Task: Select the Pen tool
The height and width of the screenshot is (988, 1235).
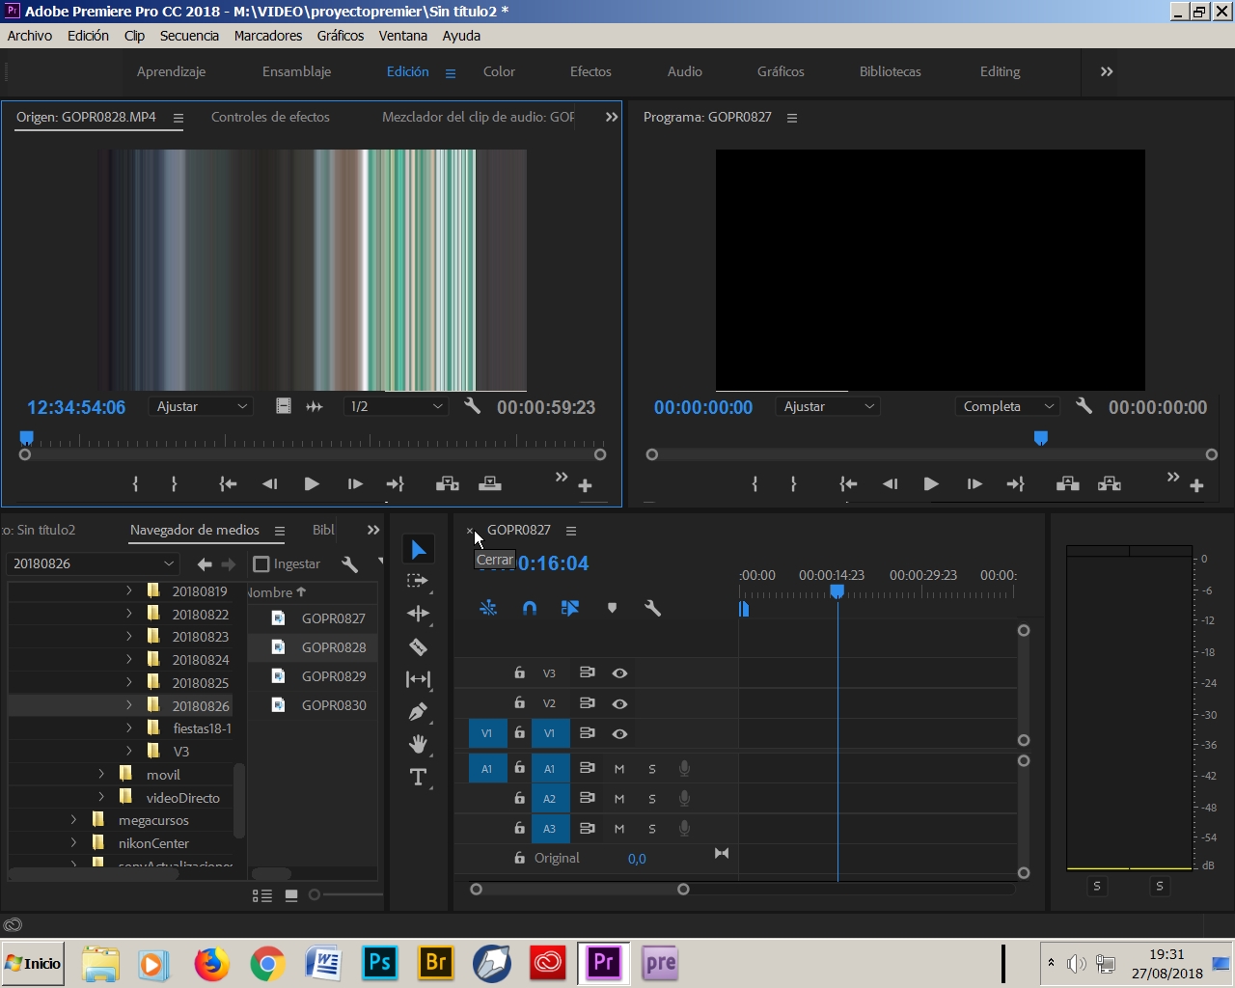Action: 418,711
